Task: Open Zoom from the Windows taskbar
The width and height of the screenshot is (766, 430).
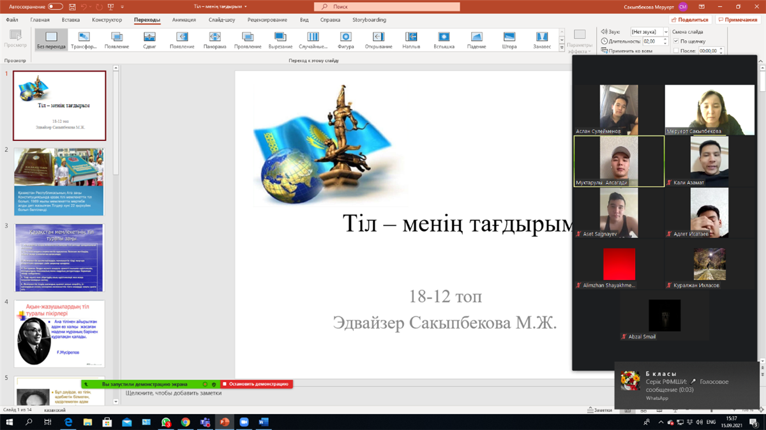Action: (244, 422)
